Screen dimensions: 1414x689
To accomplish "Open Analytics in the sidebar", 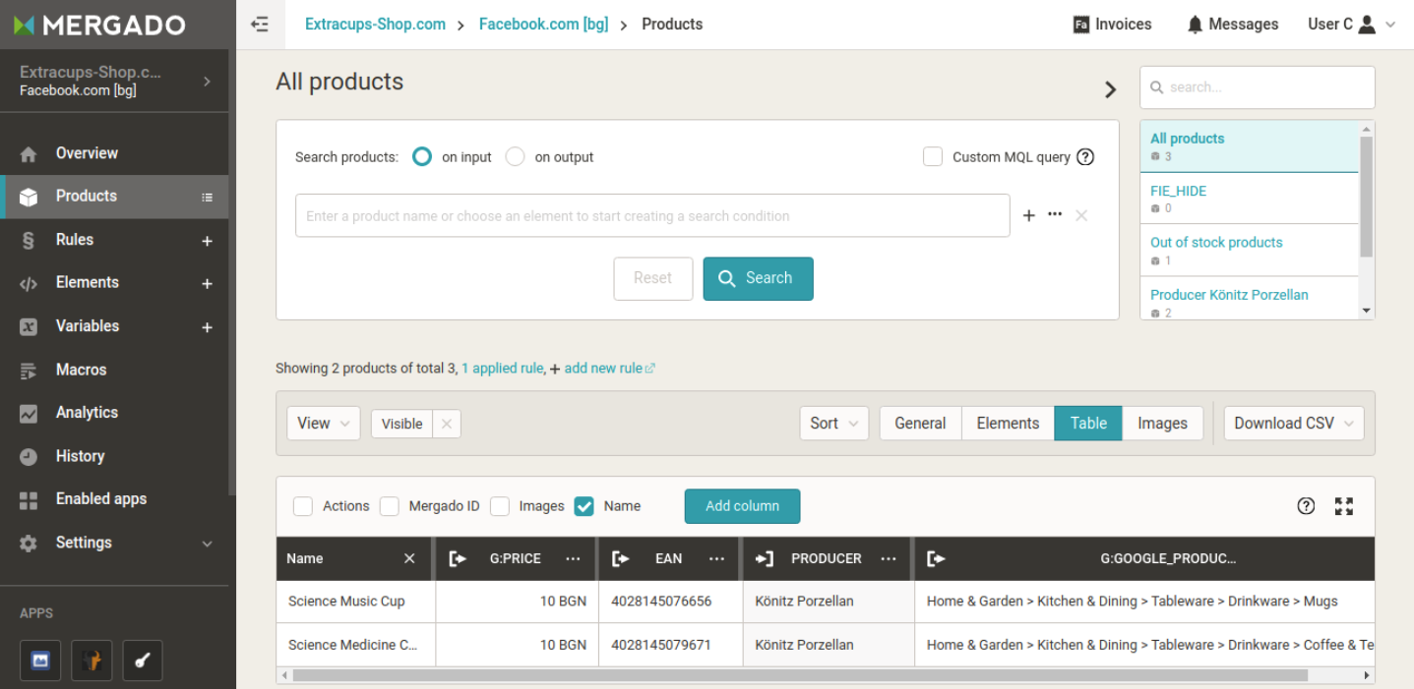I will (87, 413).
